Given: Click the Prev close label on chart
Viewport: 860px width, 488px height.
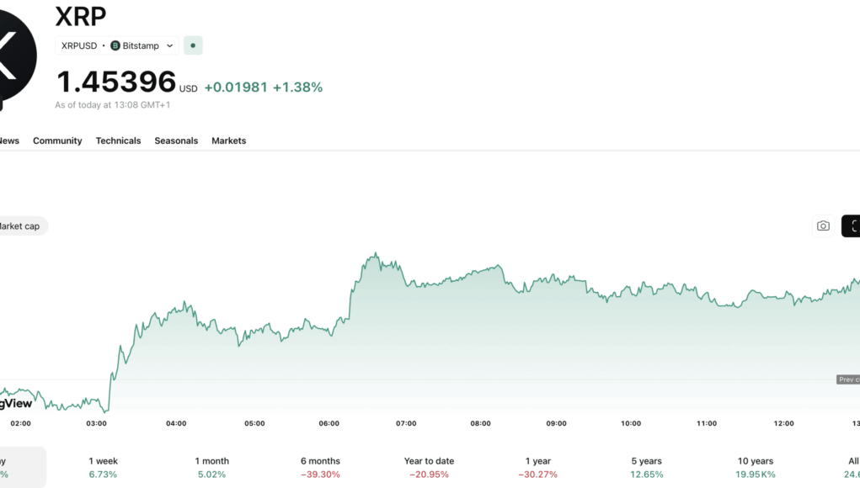Looking at the screenshot, I should (x=847, y=379).
